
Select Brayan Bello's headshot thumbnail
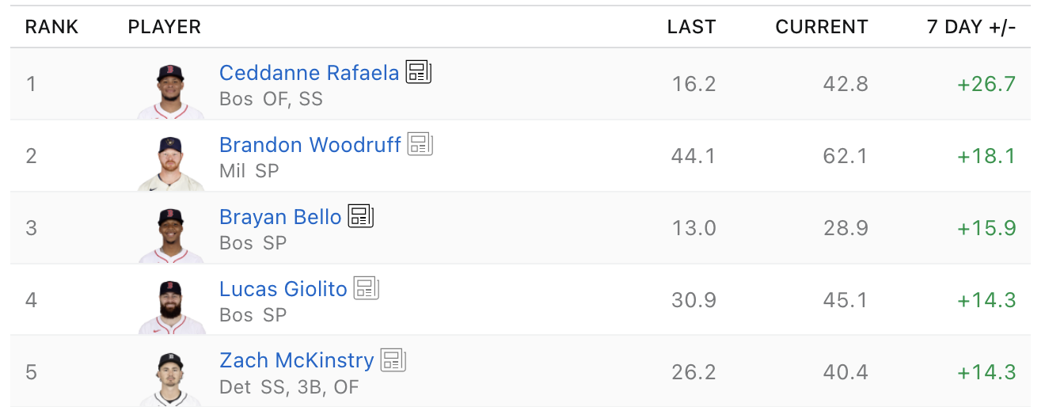[x=171, y=235]
